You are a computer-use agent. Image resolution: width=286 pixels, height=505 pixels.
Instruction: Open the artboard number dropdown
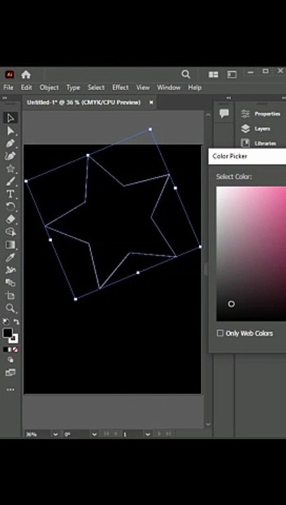[148, 434]
